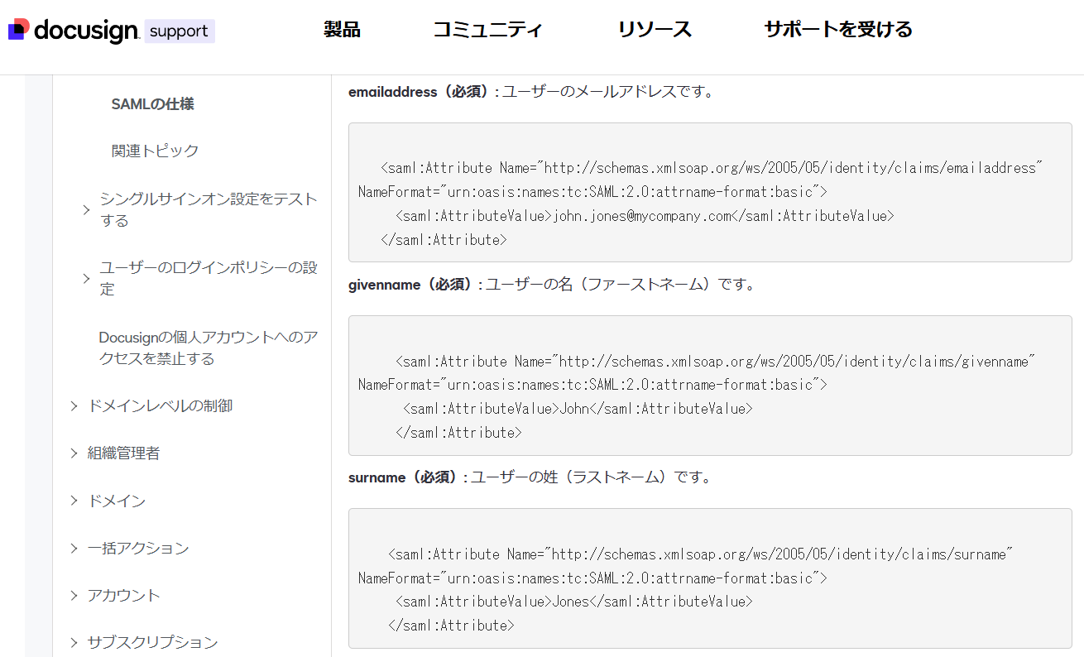Click the claims/givenname attribute name line

(x=716, y=362)
